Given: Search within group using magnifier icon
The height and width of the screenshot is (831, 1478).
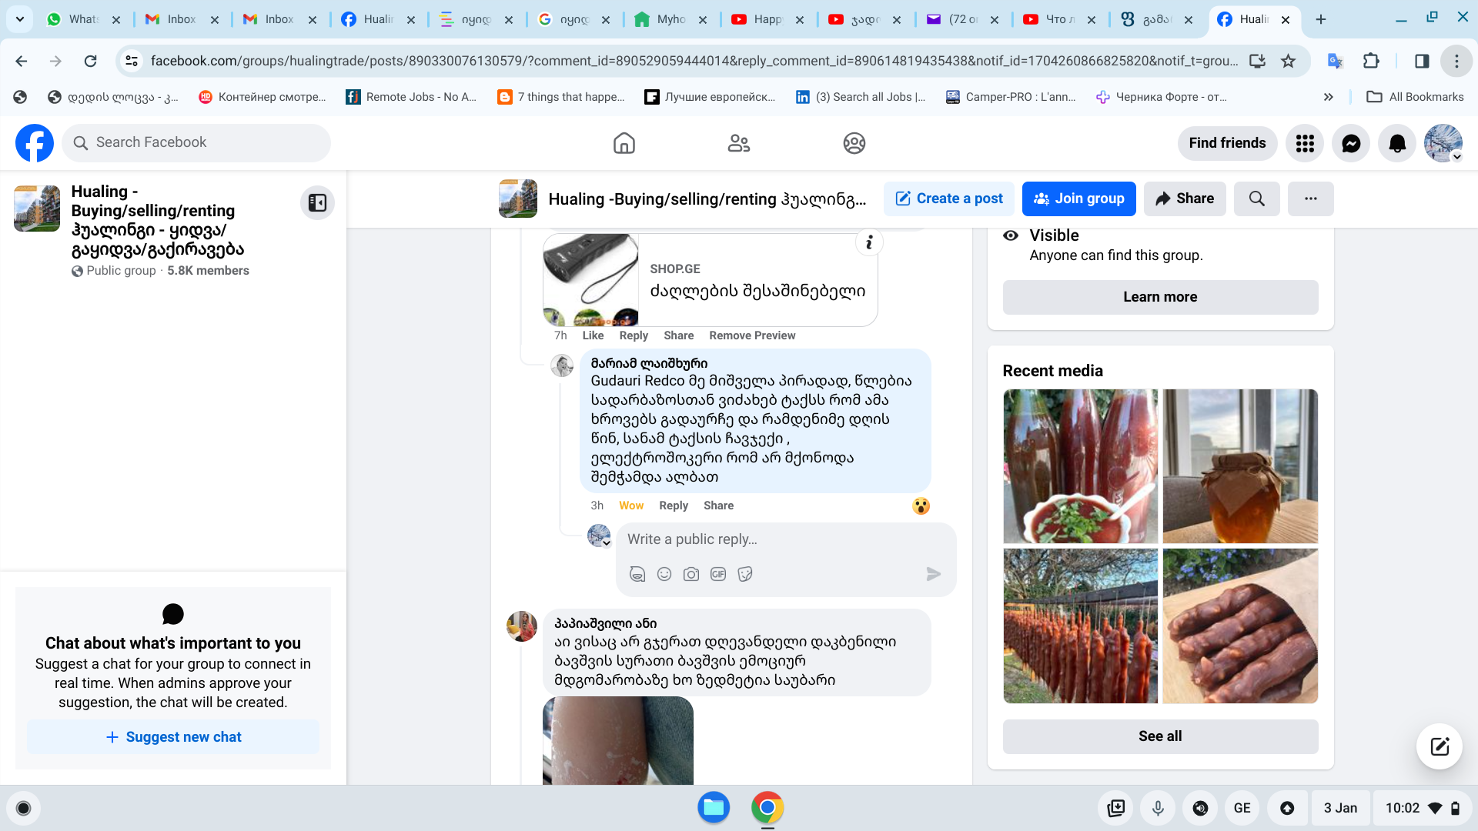Looking at the screenshot, I should pyautogui.click(x=1256, y=199).
